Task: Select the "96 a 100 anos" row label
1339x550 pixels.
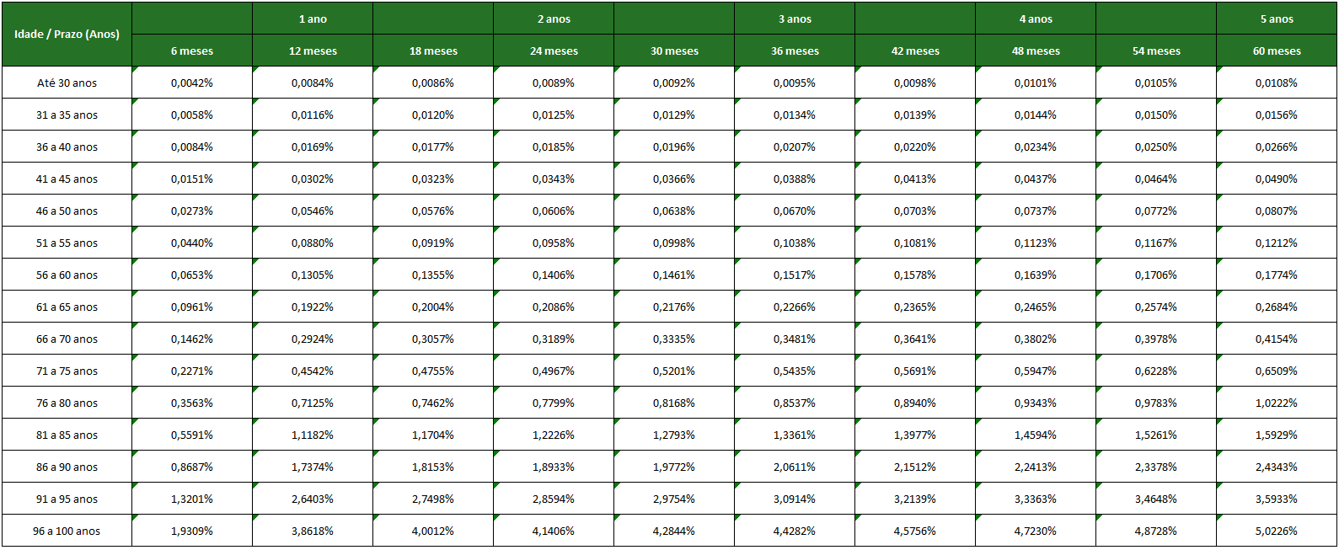Action: pos(67,531)
